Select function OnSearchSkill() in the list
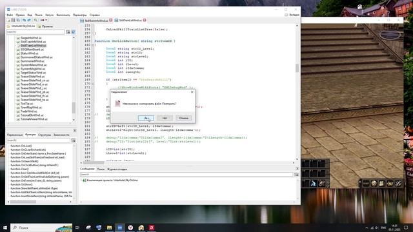Screen dimensions: 413x232 (25, 161)
